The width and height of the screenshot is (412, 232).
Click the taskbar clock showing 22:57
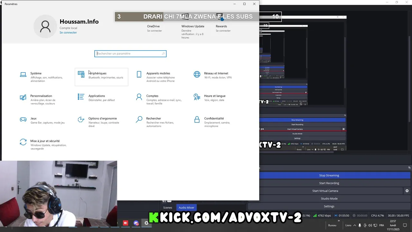coord(393,225)
